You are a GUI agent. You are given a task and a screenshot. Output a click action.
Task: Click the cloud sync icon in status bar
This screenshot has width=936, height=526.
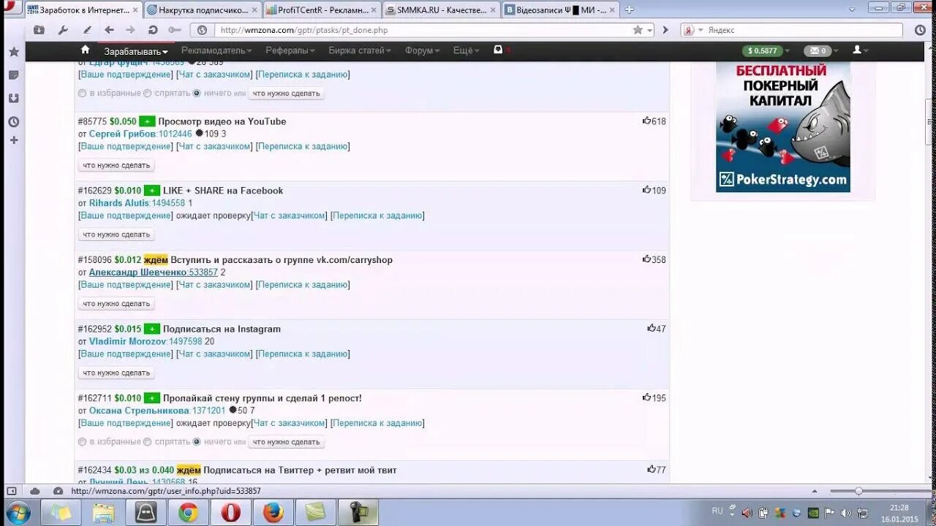point(35,491)
